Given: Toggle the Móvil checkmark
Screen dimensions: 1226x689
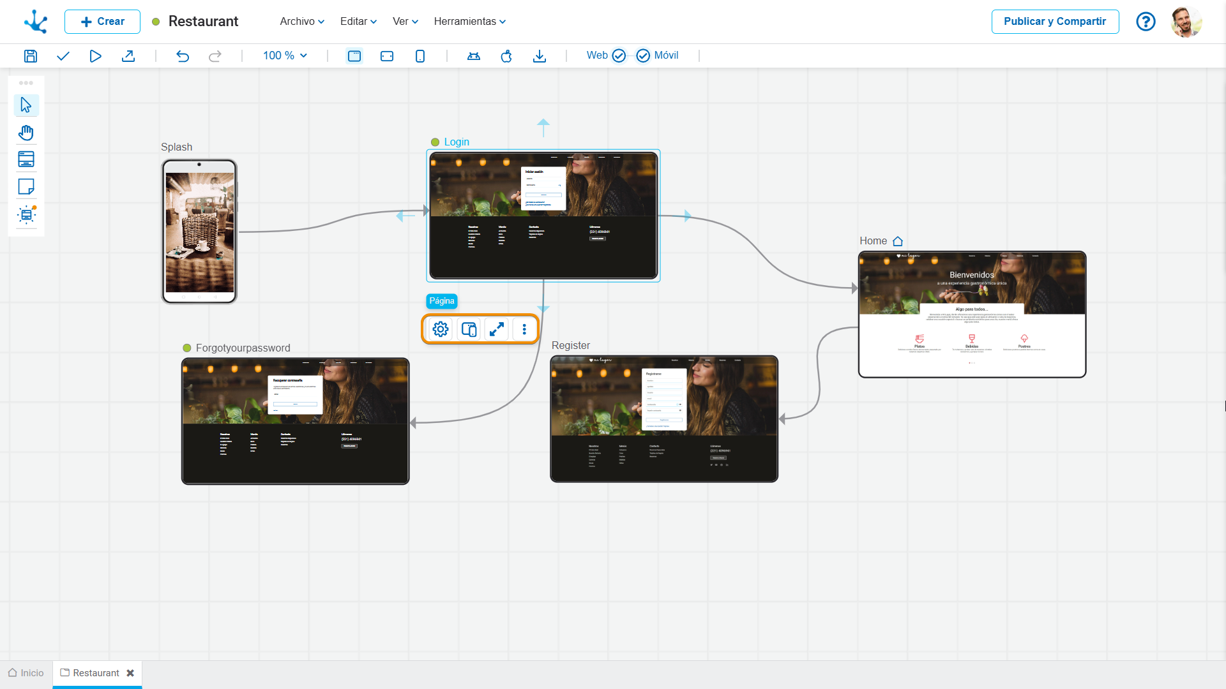Looking at the screenshot, I should click(643, 56).
